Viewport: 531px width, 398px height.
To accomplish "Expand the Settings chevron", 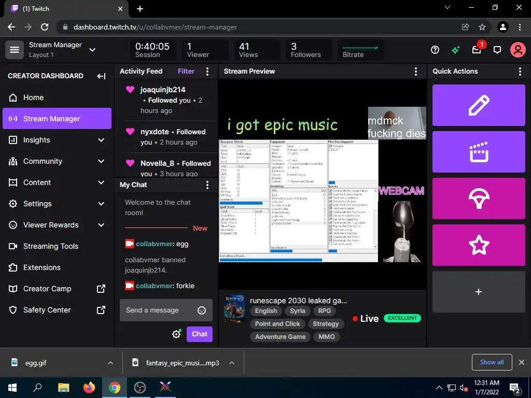I will [x=101, y=204].
